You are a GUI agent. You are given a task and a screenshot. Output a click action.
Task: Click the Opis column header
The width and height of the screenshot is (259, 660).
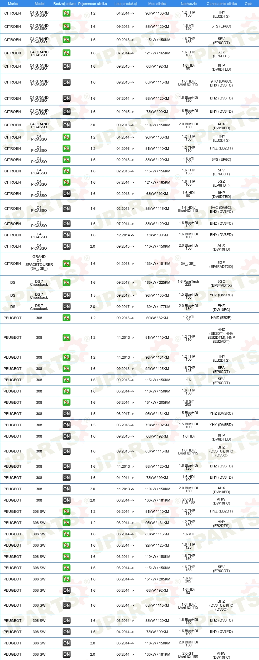[x=248, y=4]
